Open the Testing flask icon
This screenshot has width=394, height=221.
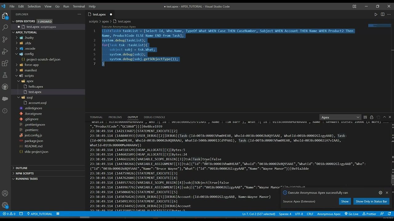click(5, 75)
